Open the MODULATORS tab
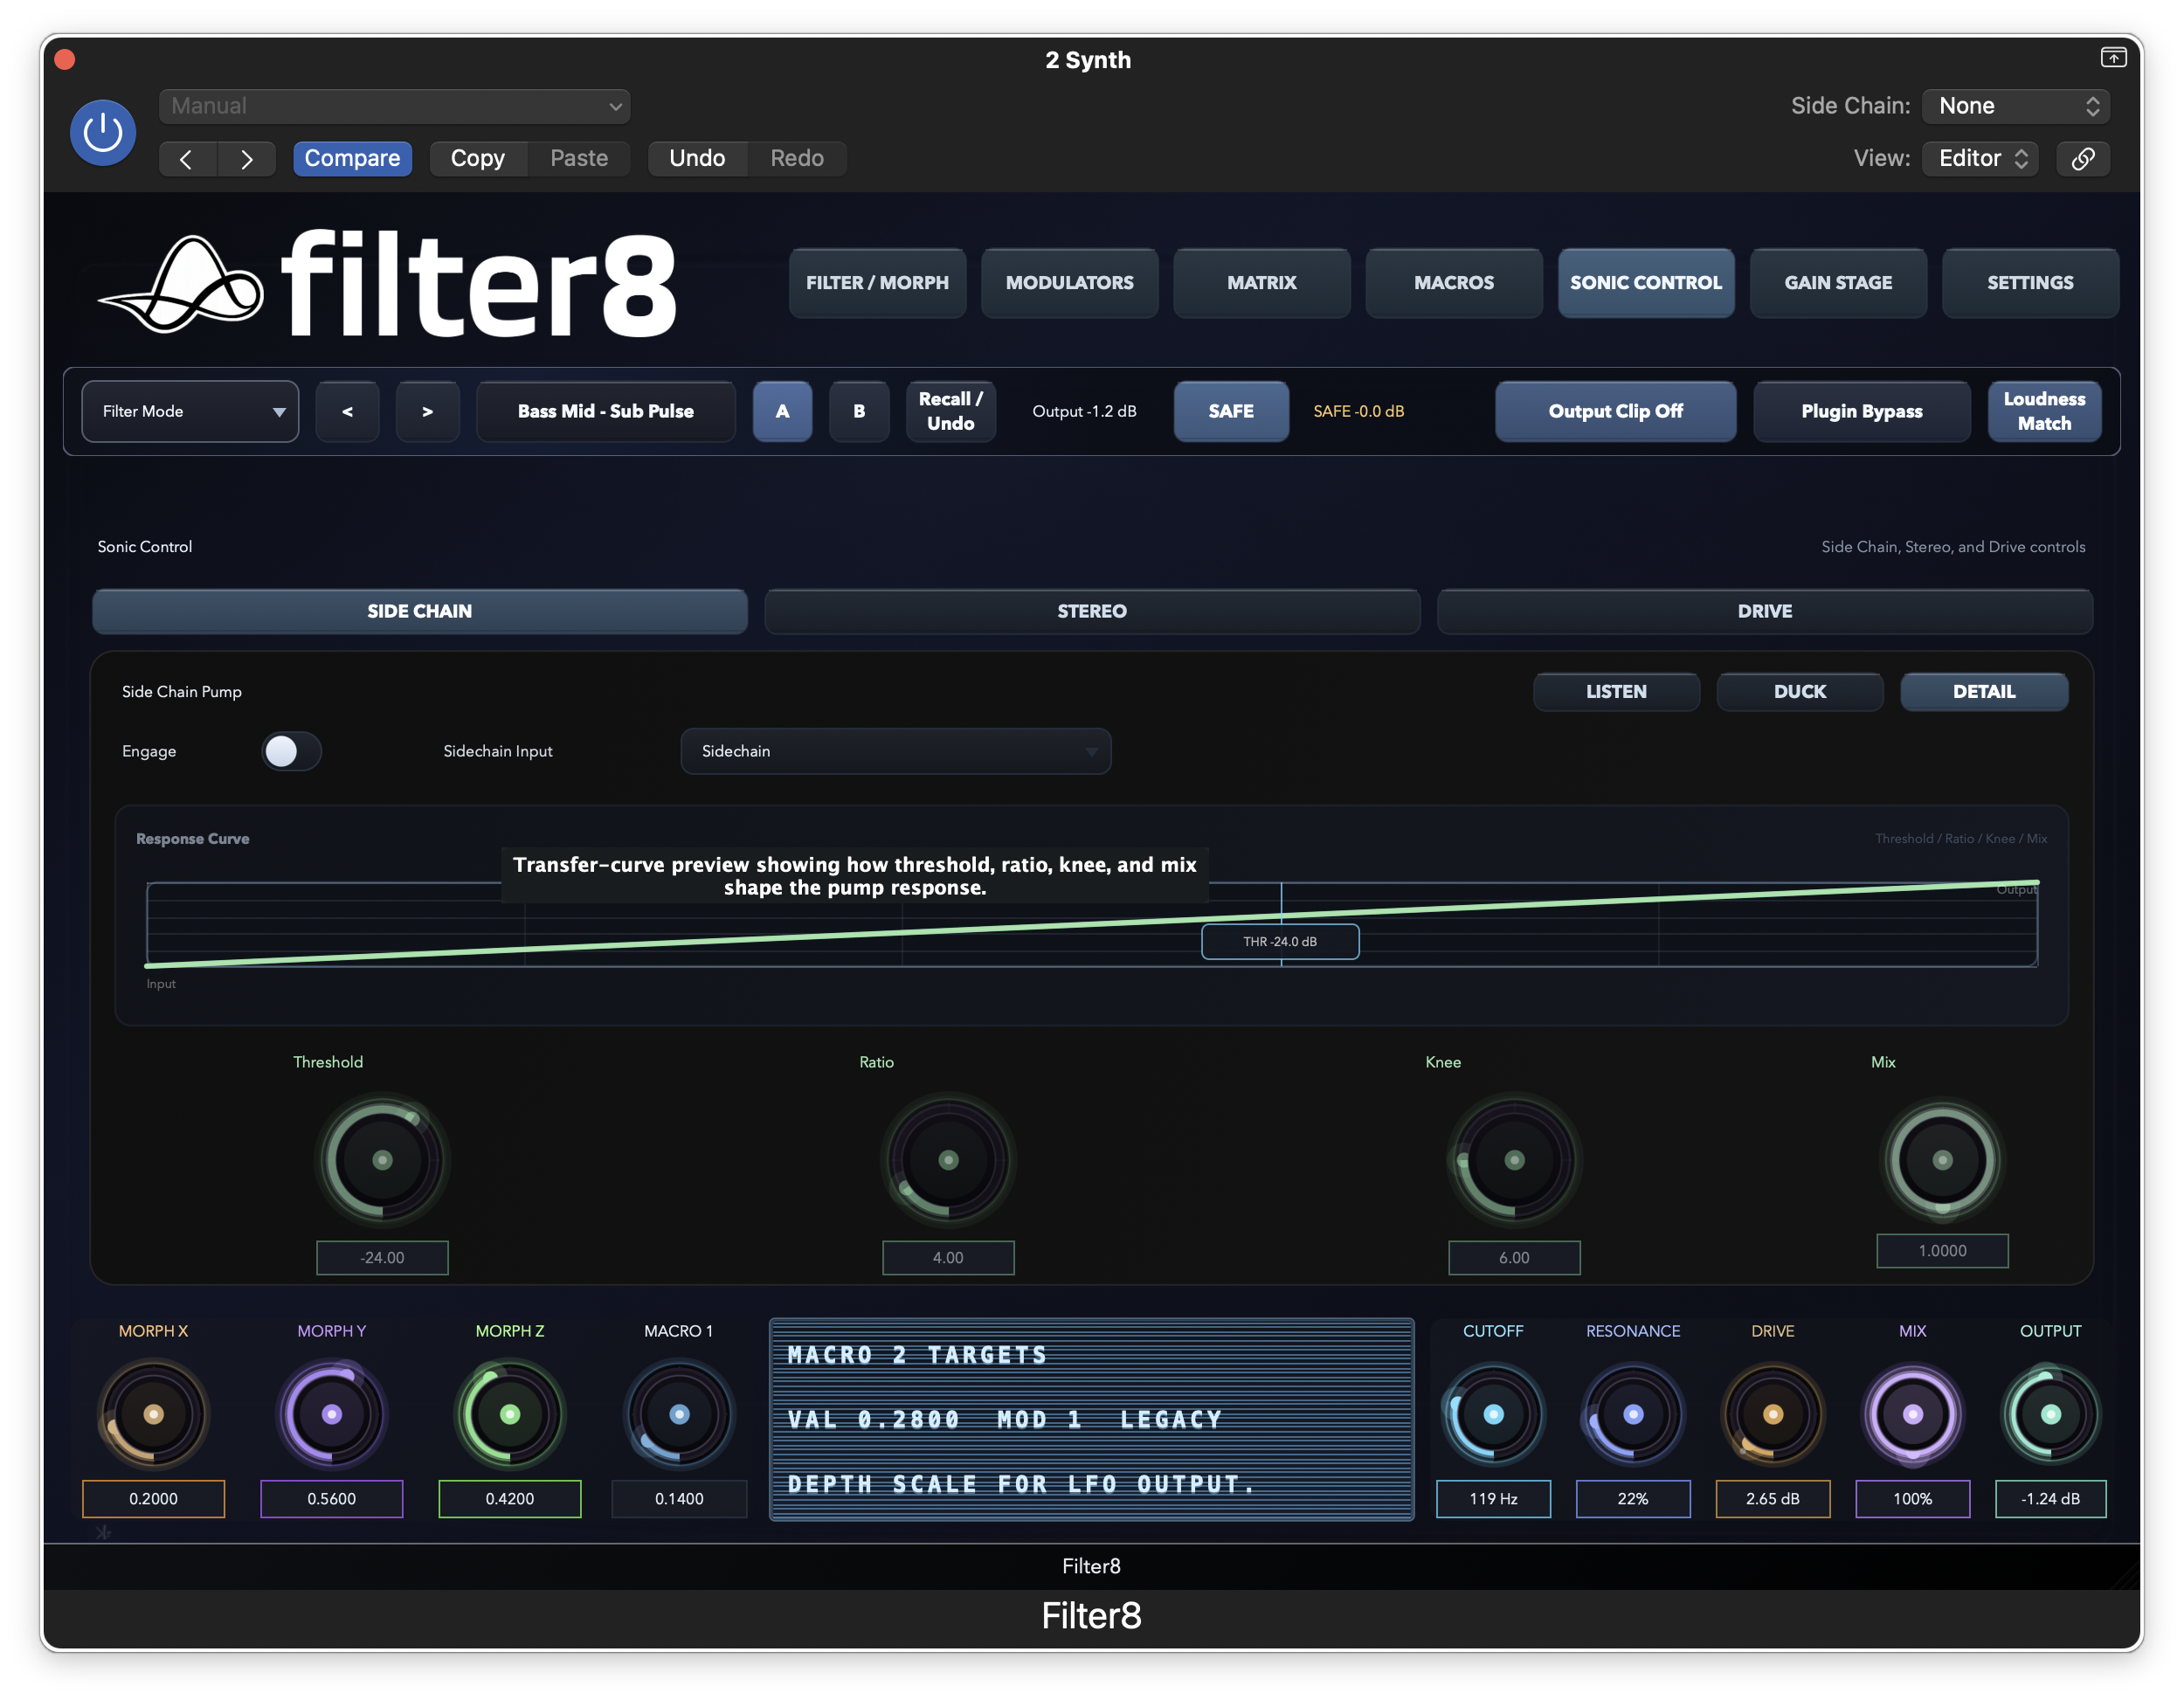 (x=1069, y=283)
